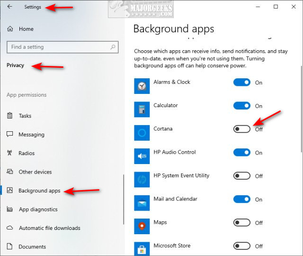Click the right pane vertical scrollbar
This screenshot has width=303, height=256.
301,109
